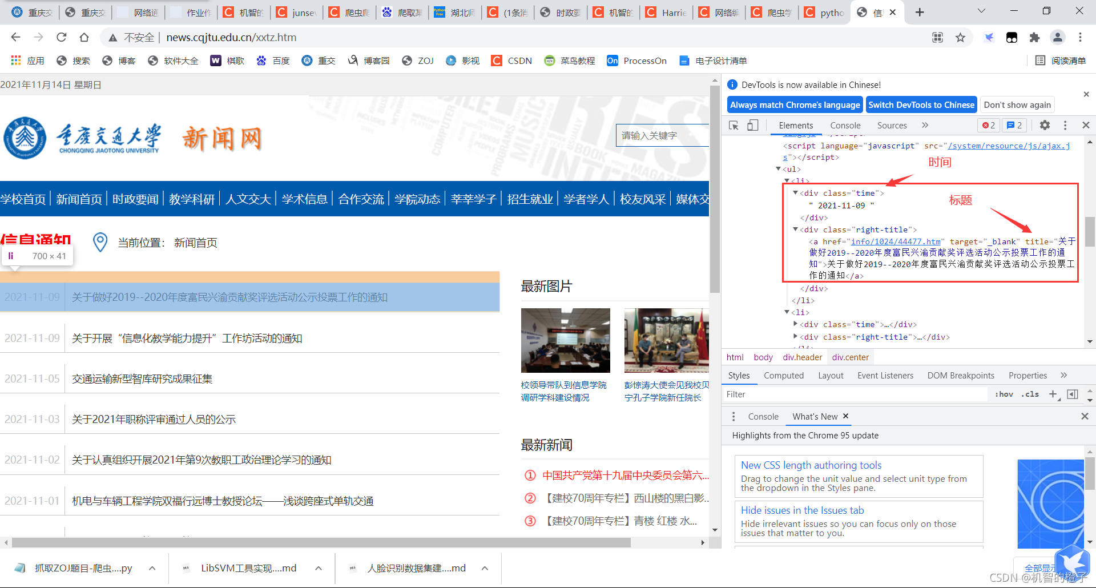The height and width of the screenshot is (588, 1096).
Task: Open the Chrome three-dot menu
Action: (x=1080, y=37)
